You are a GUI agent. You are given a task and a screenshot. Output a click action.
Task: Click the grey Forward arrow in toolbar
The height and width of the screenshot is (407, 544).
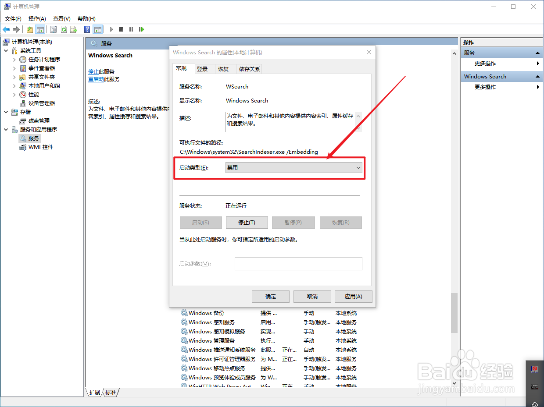pos(16,29)
